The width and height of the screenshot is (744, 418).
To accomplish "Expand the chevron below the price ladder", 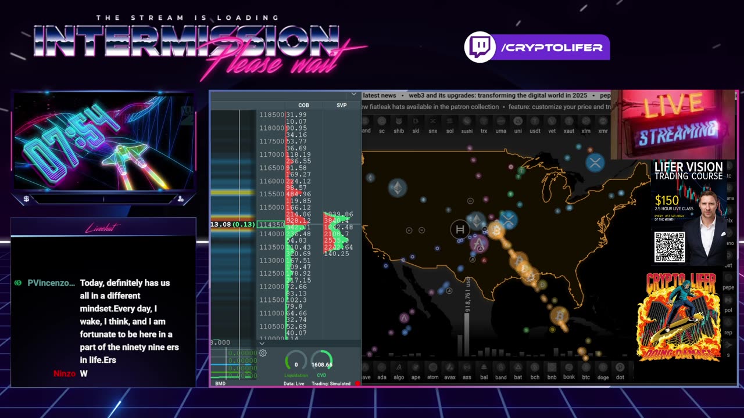I will 262,344.
